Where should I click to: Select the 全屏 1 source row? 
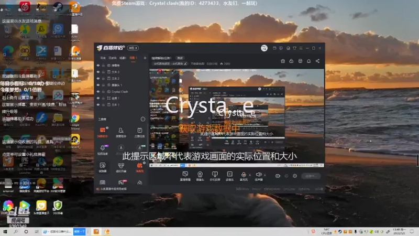point(122,98)
